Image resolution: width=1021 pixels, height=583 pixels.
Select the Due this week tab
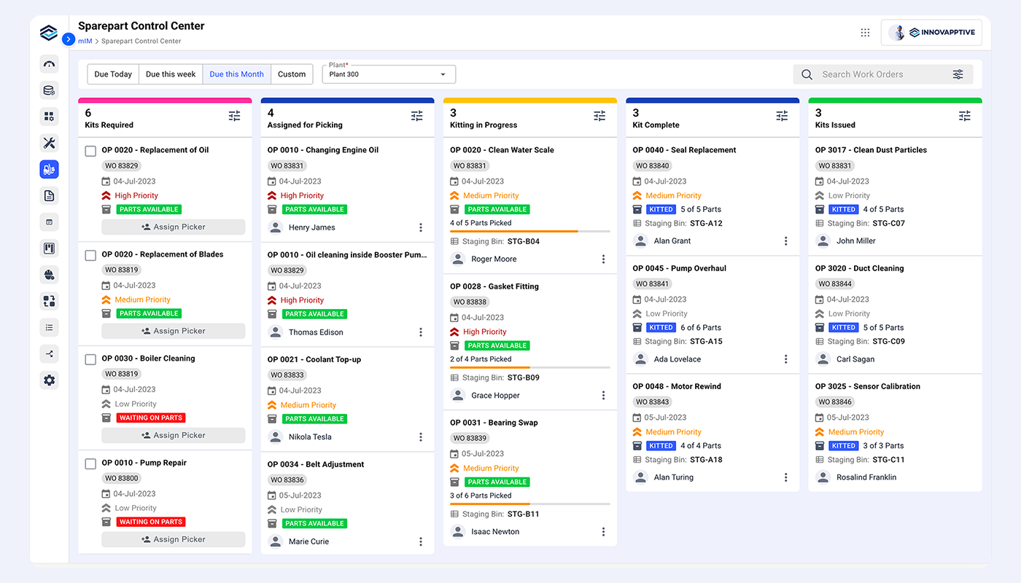click(x=171, y=74)
